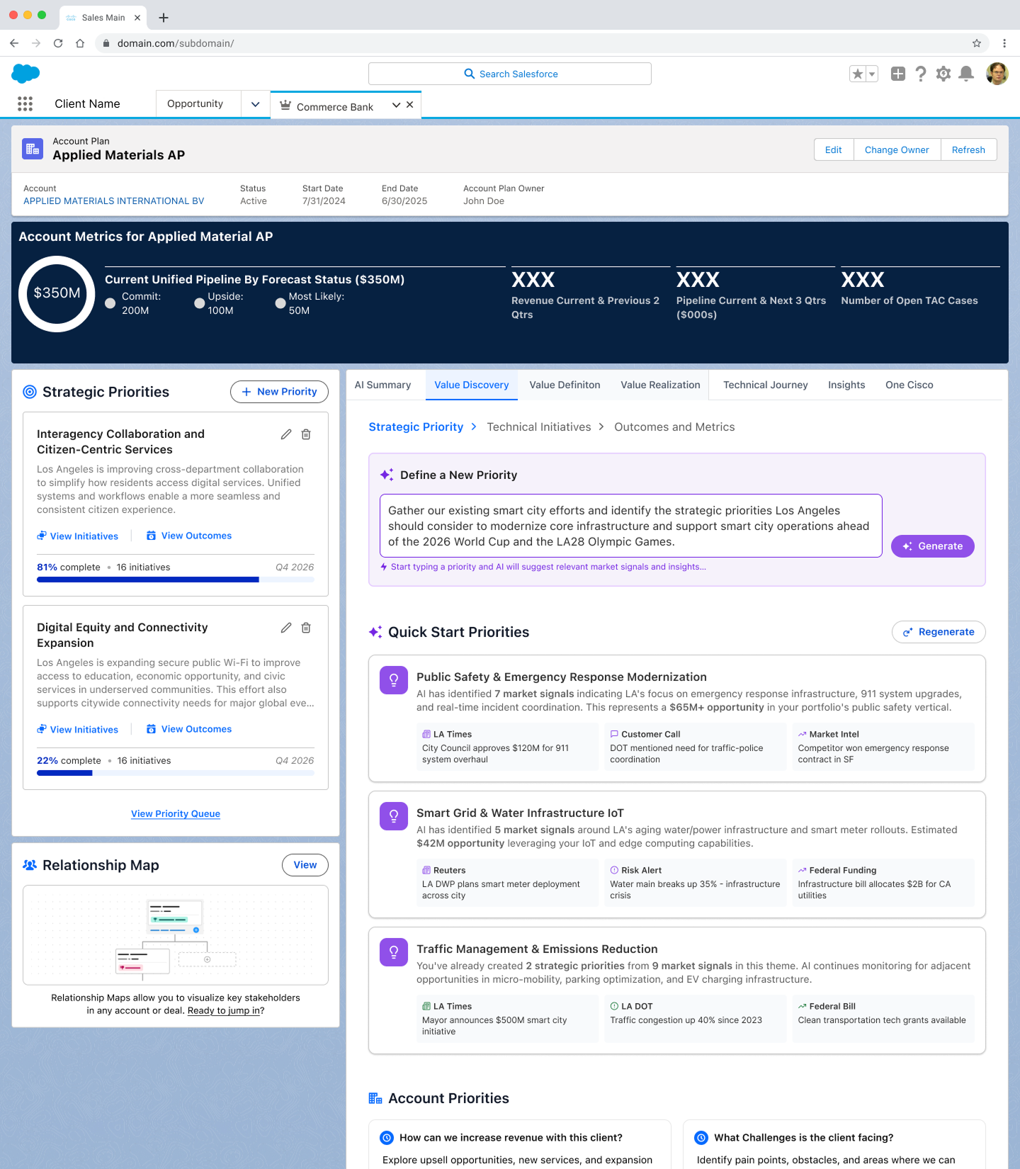This screenshot has height=1169, width=1020.
Task: Open the favorites list dropdown arrow
Action: [872, 74]
